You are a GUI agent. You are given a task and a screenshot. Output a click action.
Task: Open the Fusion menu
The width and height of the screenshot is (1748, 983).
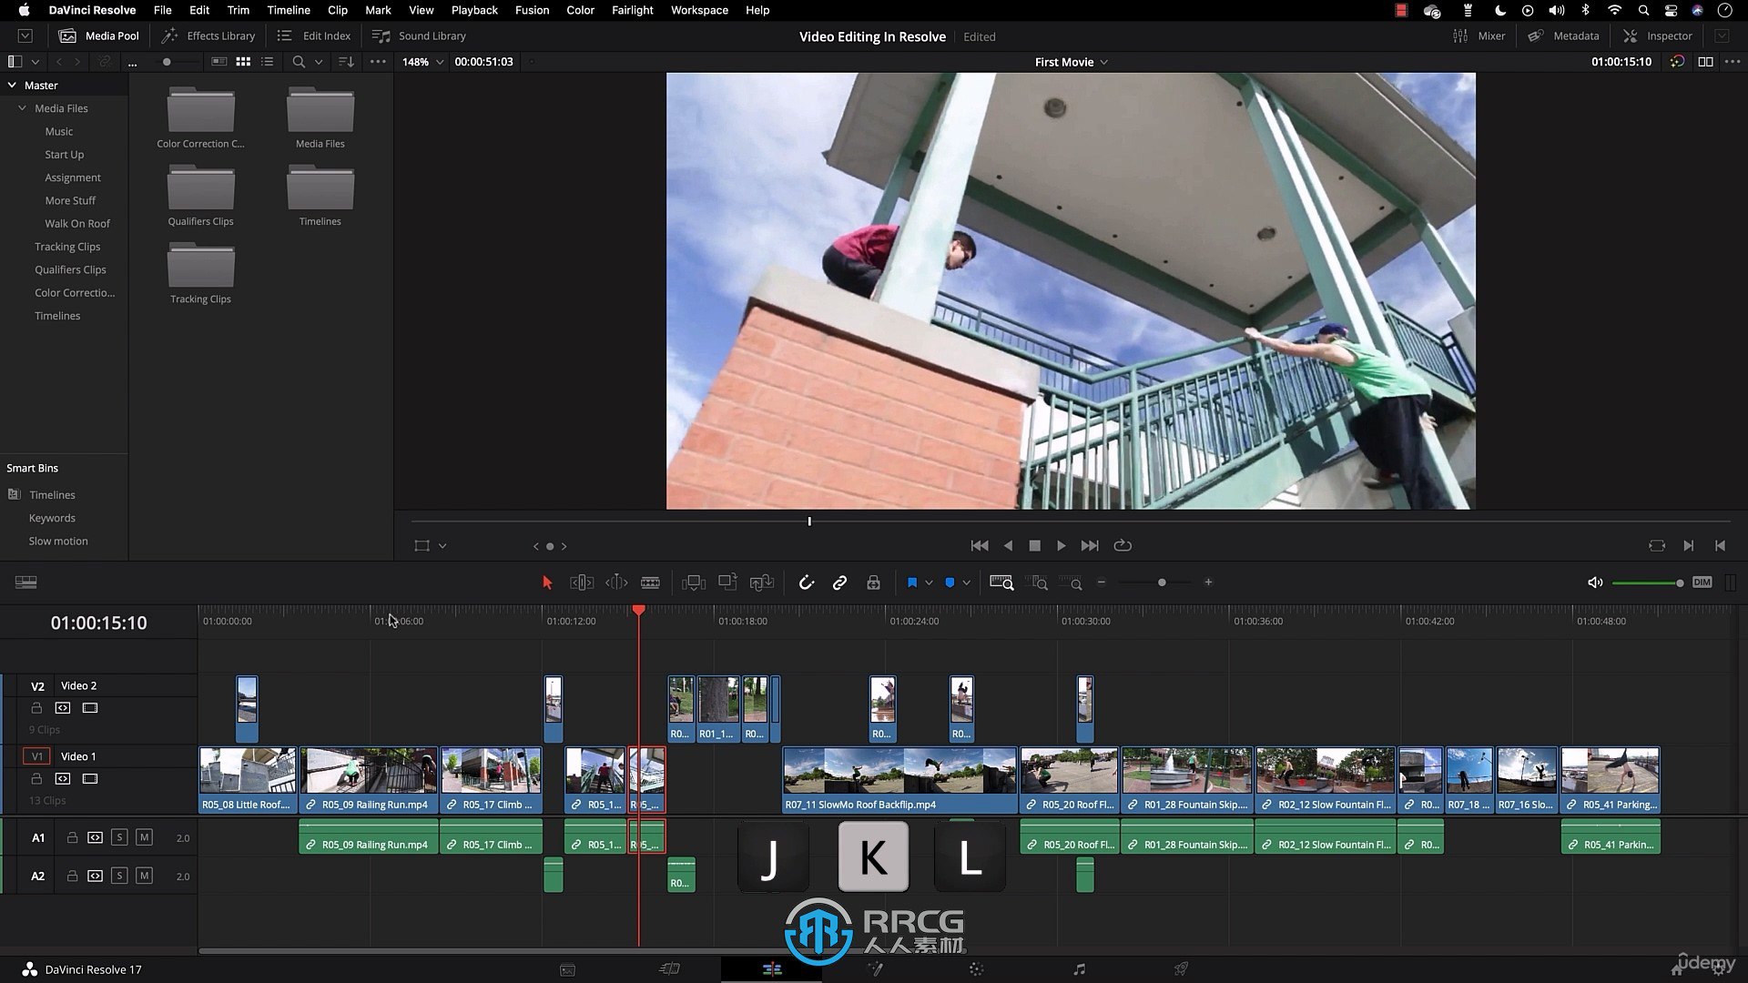click(x=532, y=10)
